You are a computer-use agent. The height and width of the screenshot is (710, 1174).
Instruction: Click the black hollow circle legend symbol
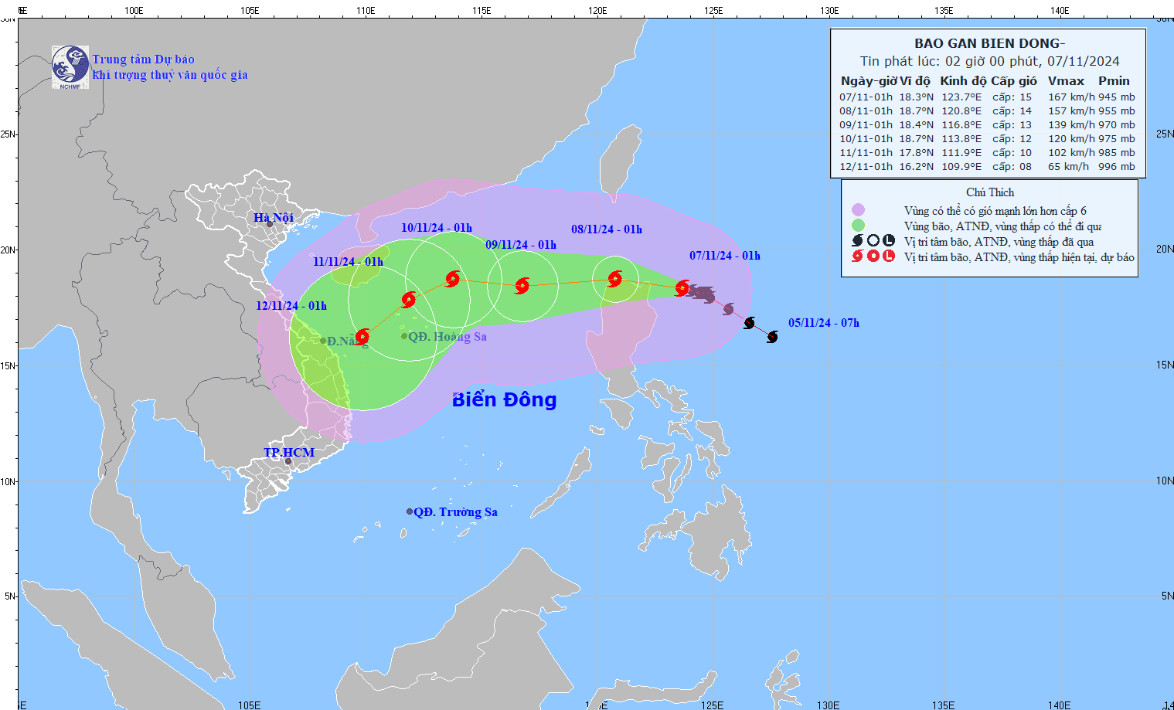[873, 241]
